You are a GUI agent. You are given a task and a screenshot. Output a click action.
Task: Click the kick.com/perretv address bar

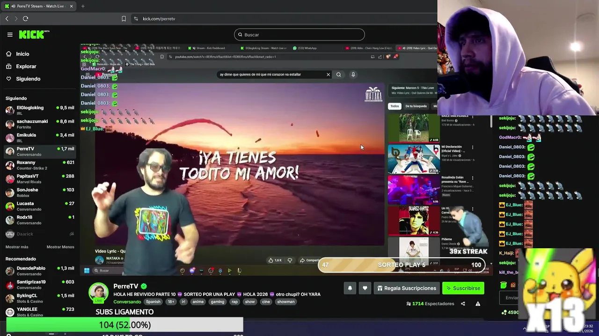[159, 19]
